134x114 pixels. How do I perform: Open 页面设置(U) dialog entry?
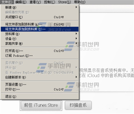(40, 84)
